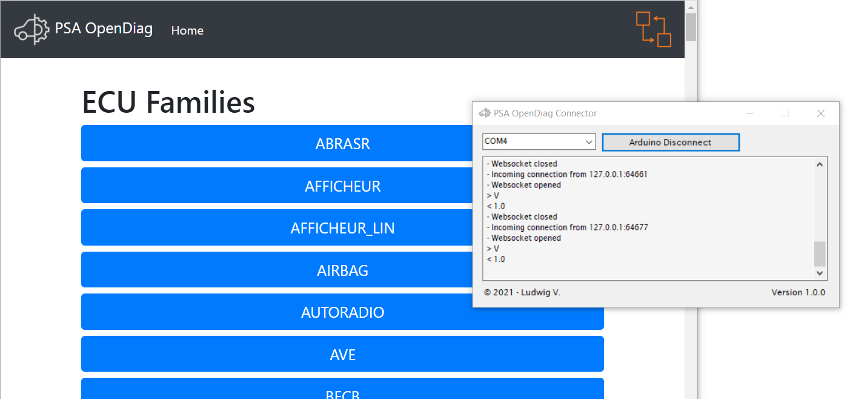Close the PSA OpenDiag Connector window
The height and width of the screenshot is (399, 850).
pyautogui.click(x=821, y=113)
